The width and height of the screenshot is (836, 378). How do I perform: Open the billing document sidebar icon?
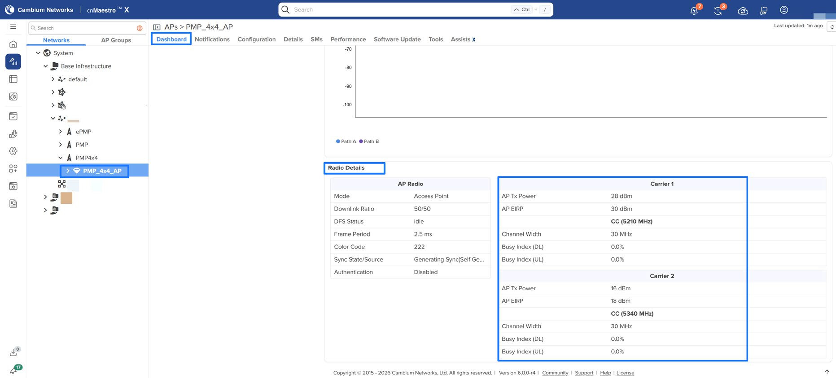click(13, 203)
